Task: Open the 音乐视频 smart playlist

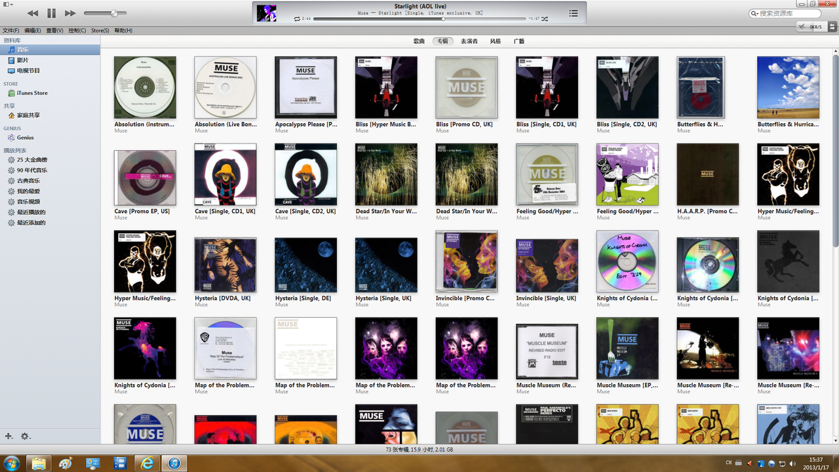Action: click(x=50, y=202)
